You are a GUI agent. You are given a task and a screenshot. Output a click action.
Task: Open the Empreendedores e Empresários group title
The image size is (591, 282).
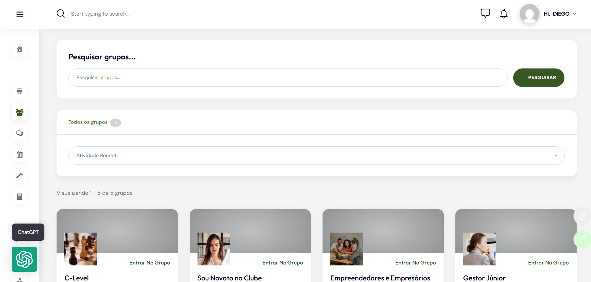click(x=380, y=278)
